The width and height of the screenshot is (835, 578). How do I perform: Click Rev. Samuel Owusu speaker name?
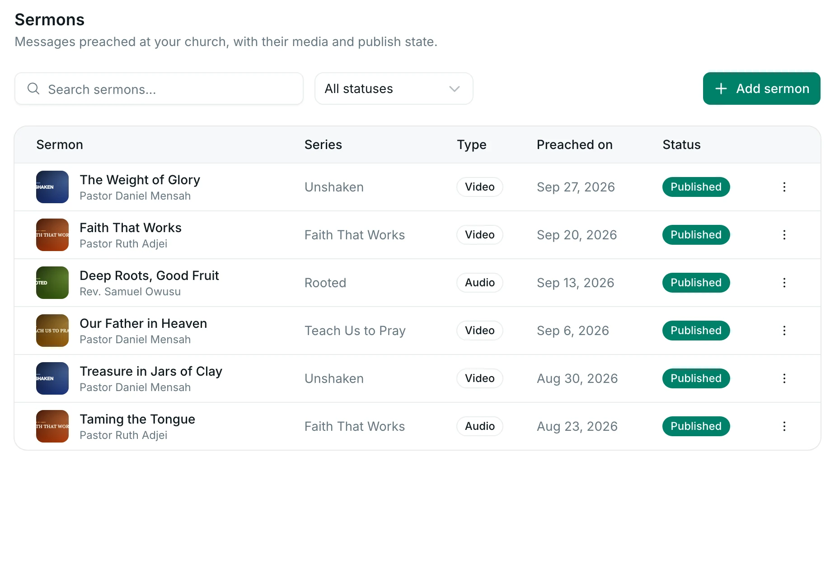[130, 292]
